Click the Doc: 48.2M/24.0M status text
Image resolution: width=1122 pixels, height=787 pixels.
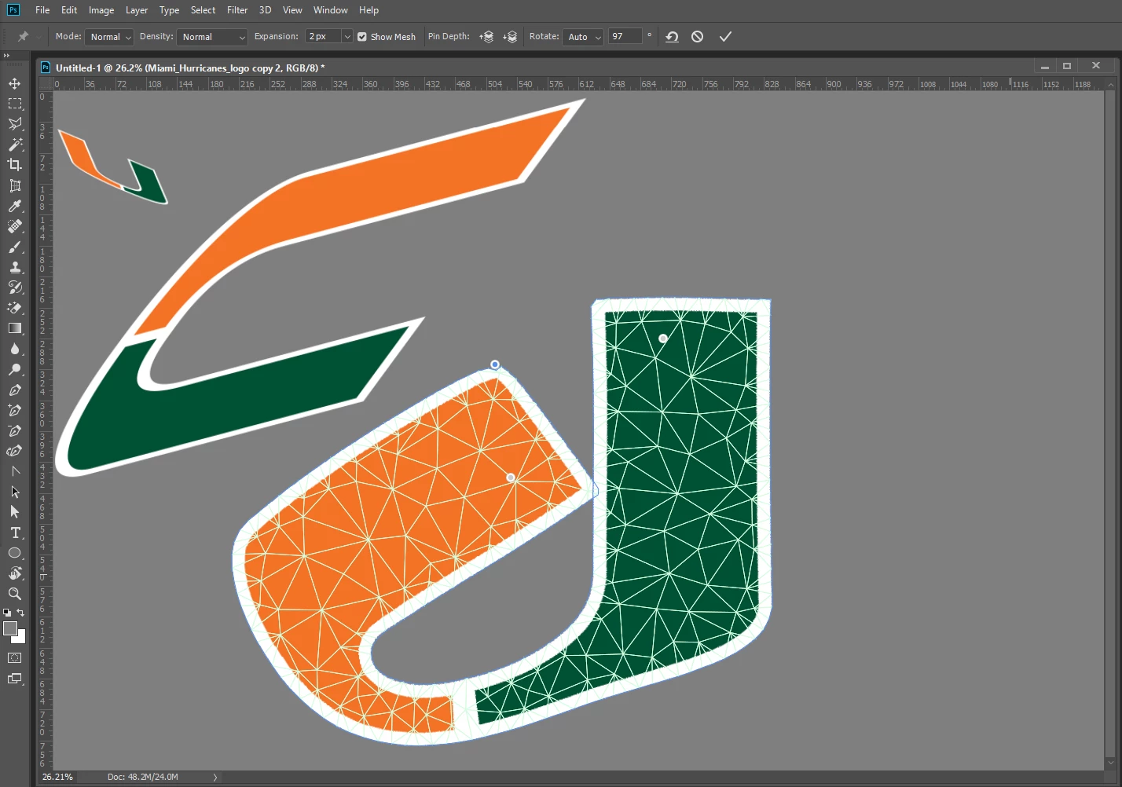click(143, 778)
